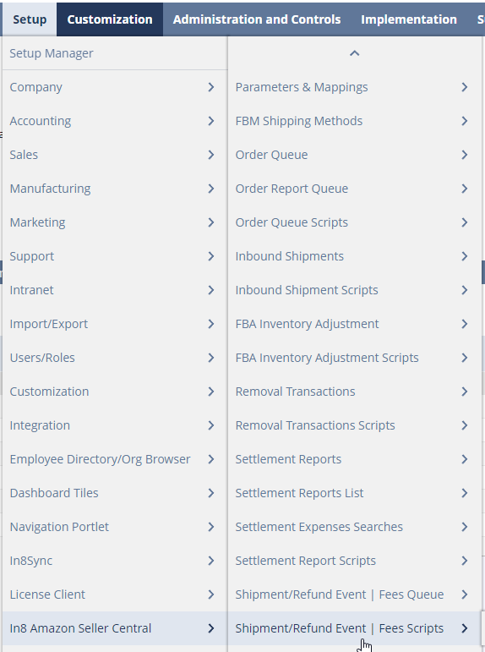
Task: Expand the Inbound Shipments chevron arrow
Action: coord(465,256)
